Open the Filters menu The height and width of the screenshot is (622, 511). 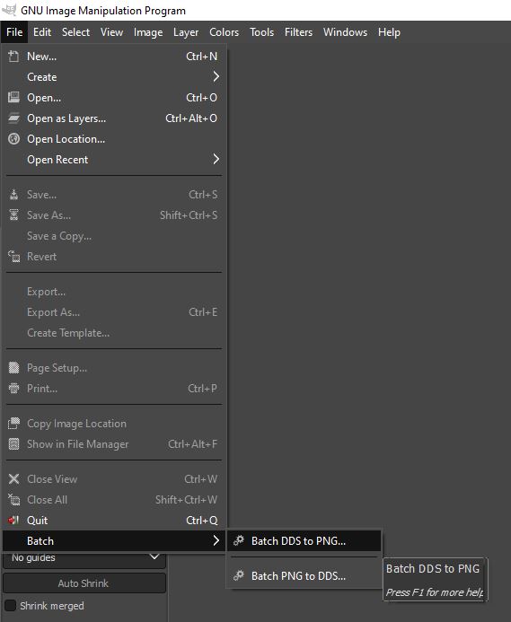(298, 32)
